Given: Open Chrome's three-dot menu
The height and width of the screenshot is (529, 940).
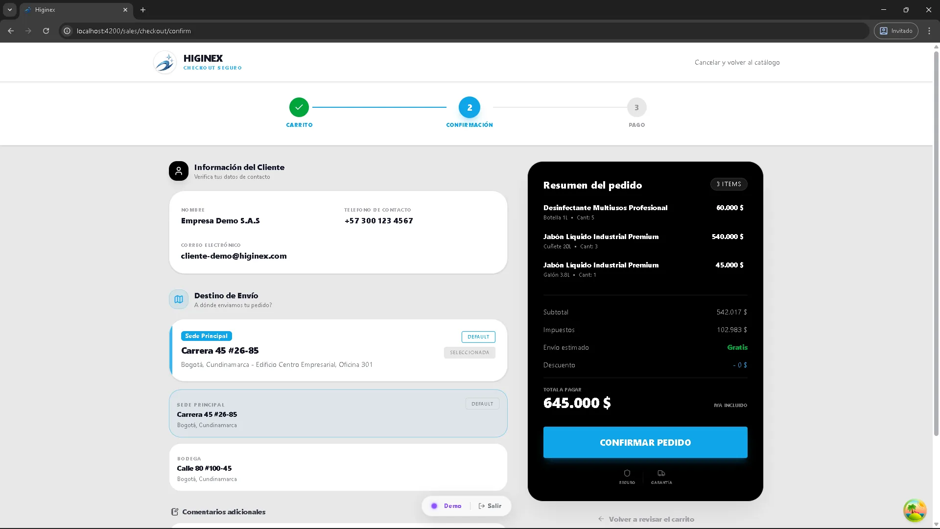Looking at the screenshot, I should click(929, 31).
